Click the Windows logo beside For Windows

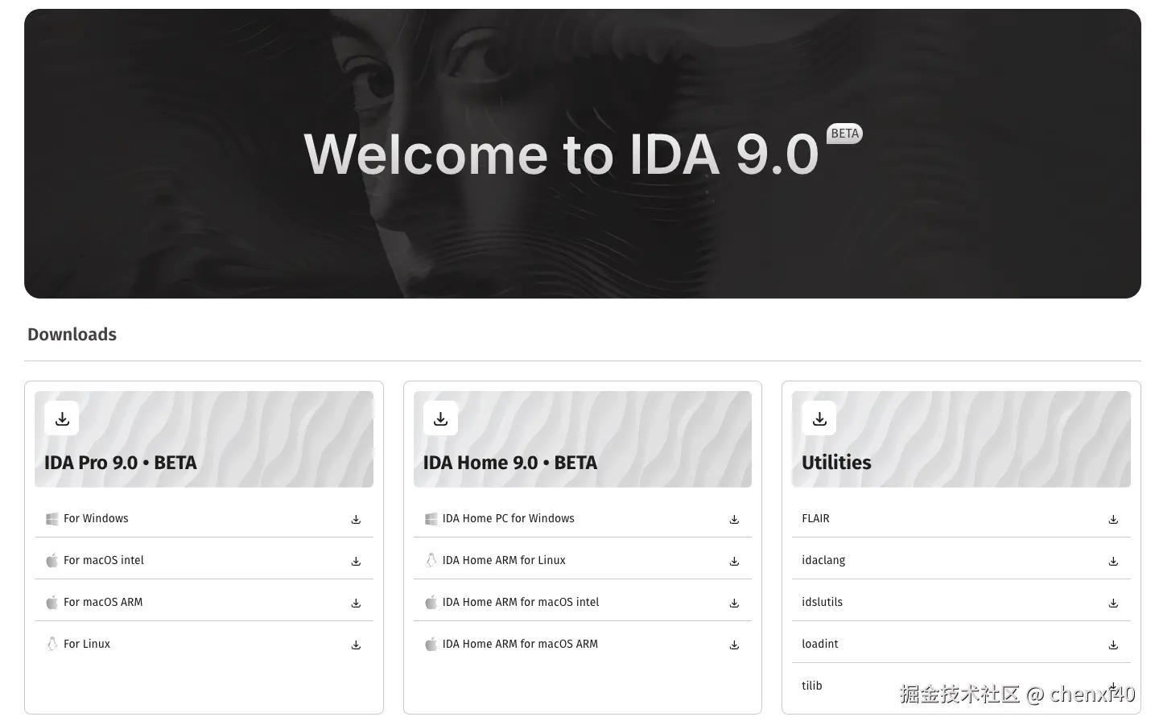click(52, 519)
